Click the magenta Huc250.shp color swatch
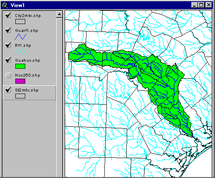 pyautogui.click(x=20, y=81)
